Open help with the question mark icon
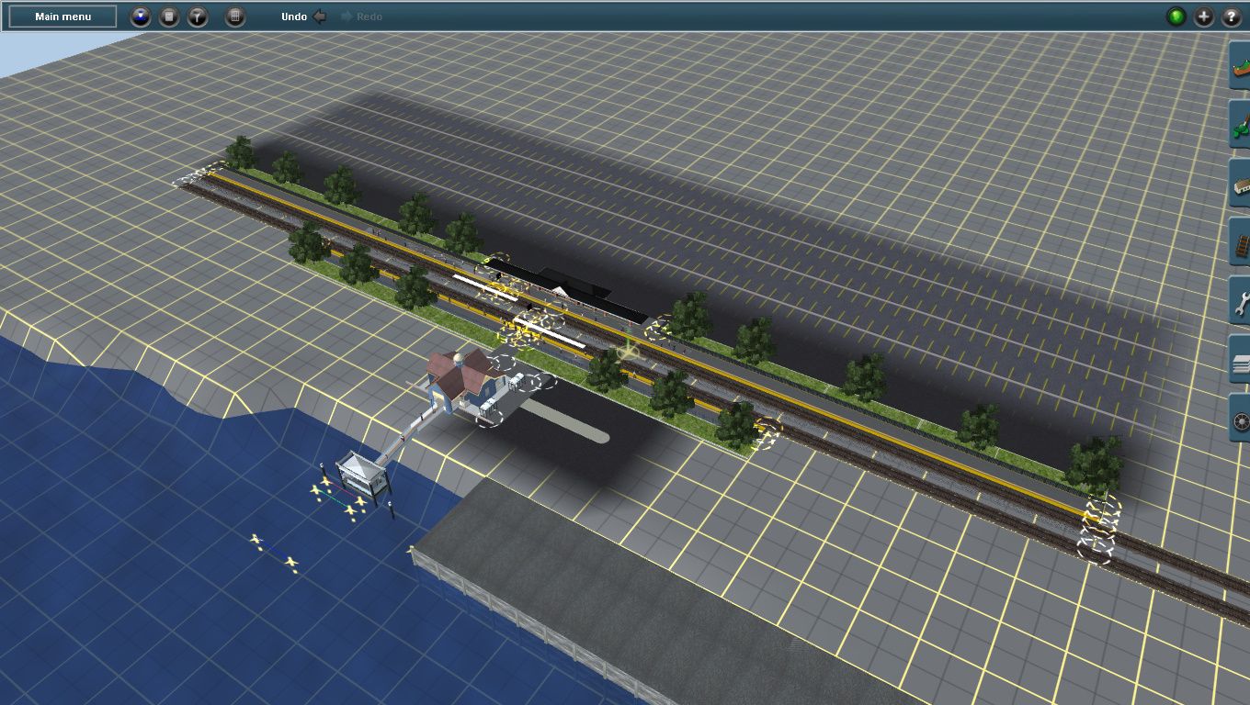 click(x=1232, y=17)
